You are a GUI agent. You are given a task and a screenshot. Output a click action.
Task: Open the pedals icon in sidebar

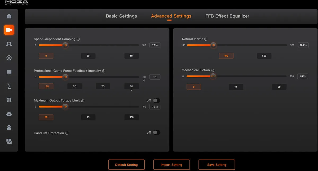point(9,44)
